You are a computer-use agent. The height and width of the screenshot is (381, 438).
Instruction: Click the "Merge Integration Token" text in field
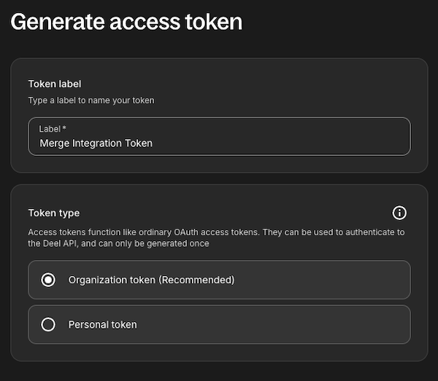(x=96, y=144)
